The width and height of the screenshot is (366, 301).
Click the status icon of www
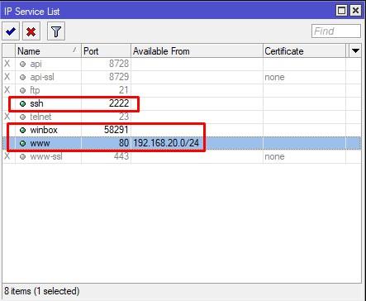pyautogui.click(x=22, y=143)
